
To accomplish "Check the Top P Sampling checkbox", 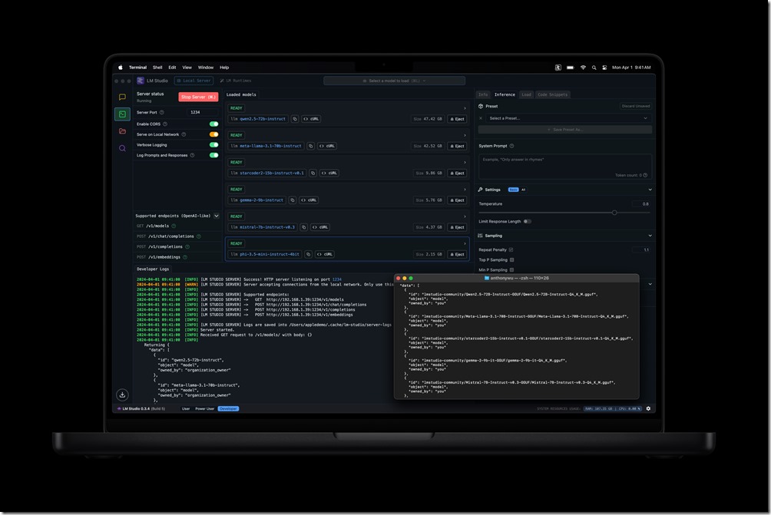I will click(x=512, y=259).
